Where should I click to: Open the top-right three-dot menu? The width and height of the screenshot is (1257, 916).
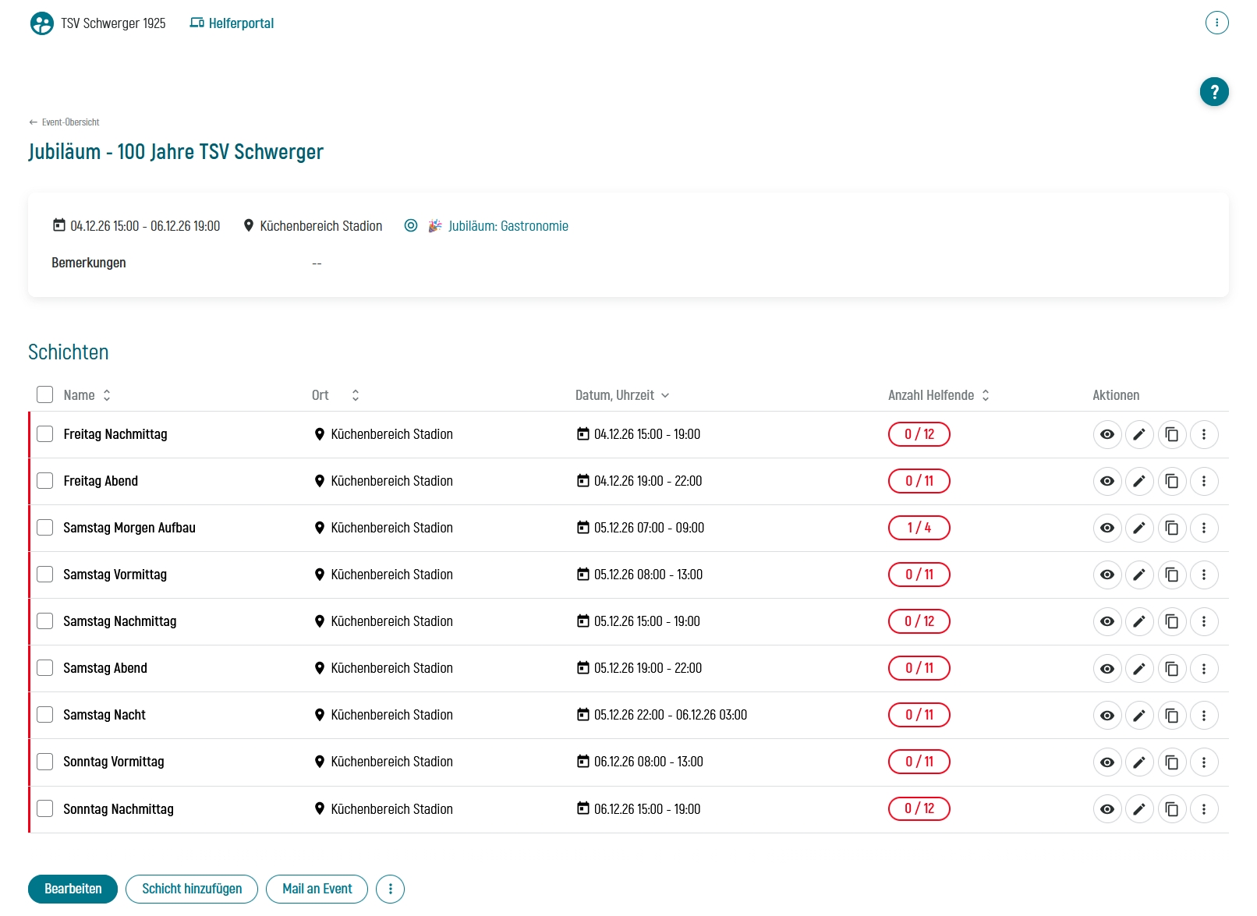click(1216, 23)
